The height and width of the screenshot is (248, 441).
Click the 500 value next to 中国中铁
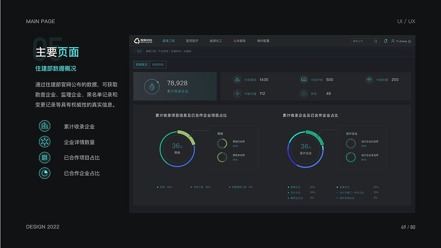(x=330, y=80)
